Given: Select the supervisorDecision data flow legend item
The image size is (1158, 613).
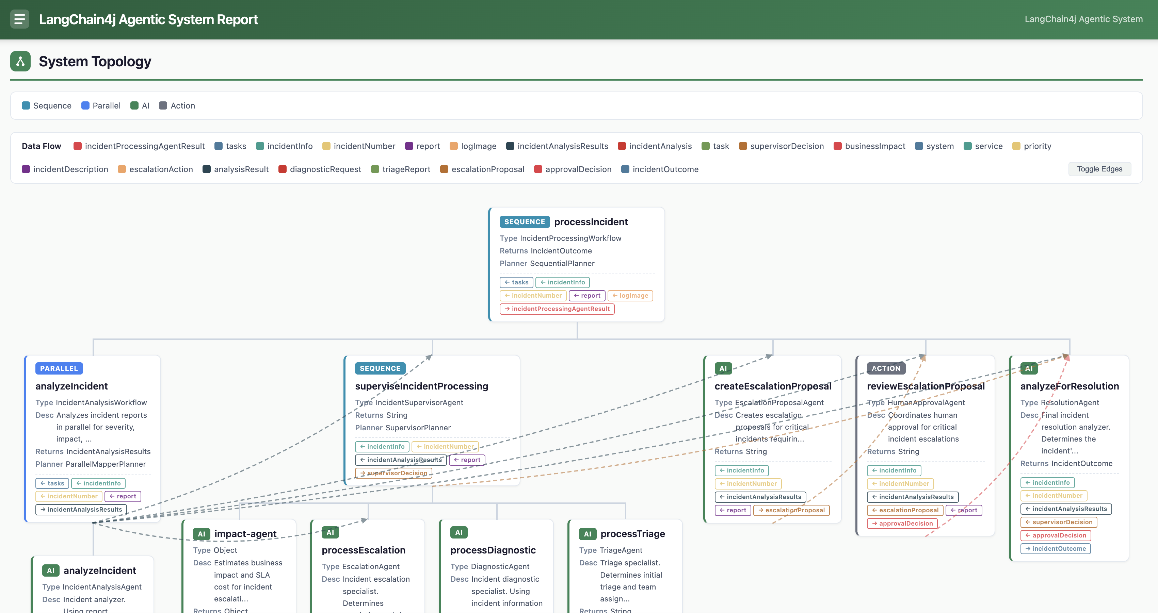Looking at the screenshot, I should pyautogui.click(x=781, y=146).
